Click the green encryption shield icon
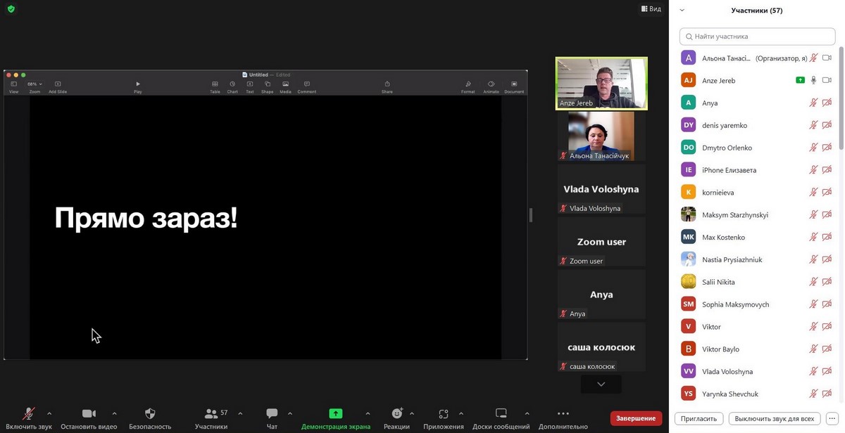This screenshot has width=845, height=433. [x=11, y=9]
